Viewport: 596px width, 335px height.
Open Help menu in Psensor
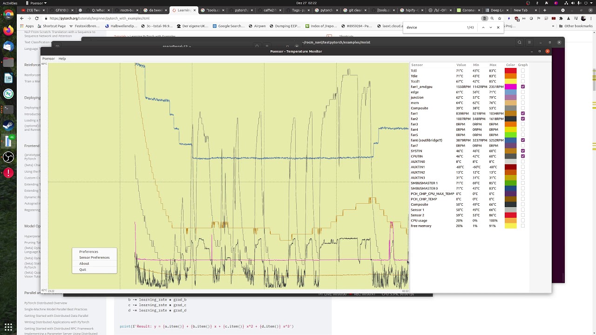(62, 59)
